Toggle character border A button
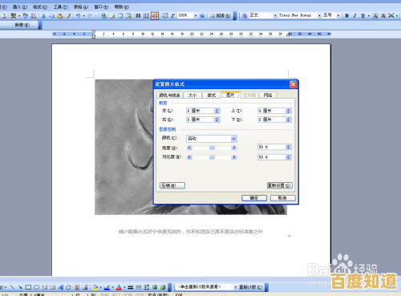Viewport: 401px width, 296px height. (x=375, y=15)
